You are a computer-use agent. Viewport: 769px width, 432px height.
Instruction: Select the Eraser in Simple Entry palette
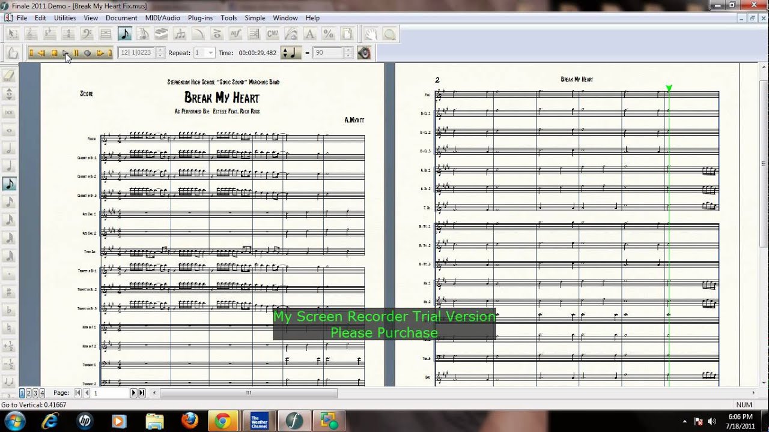9,76
